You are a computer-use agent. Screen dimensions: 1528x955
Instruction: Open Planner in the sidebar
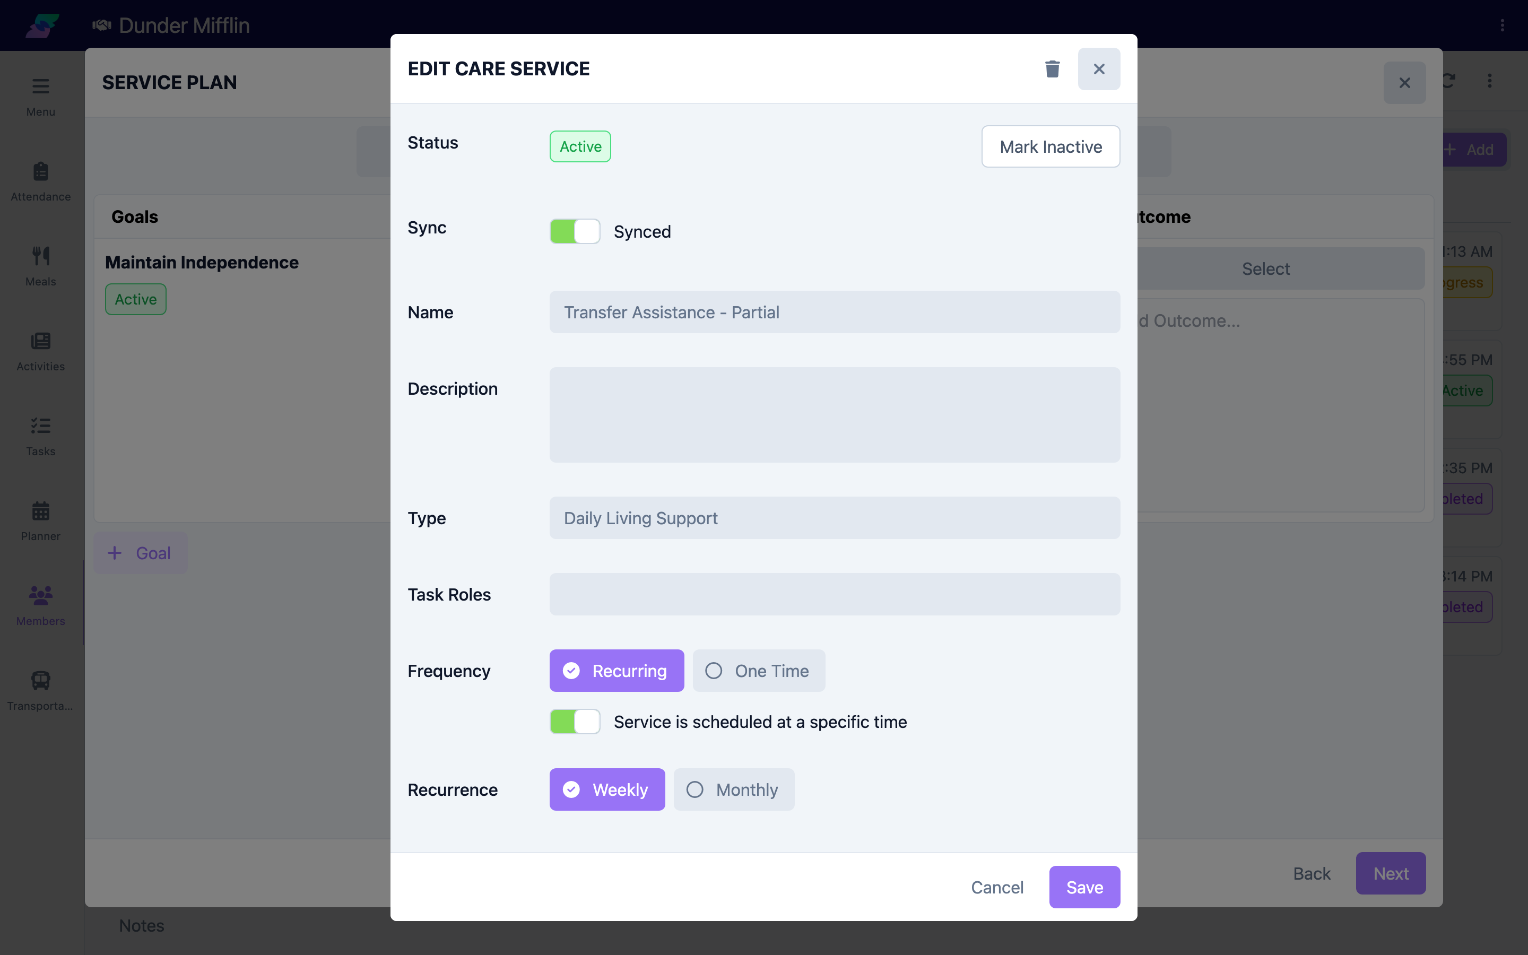pyautogui.click(x=40, y=521)
